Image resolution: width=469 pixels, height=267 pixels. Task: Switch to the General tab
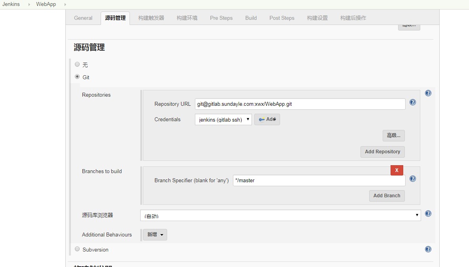tap(83, 18)
